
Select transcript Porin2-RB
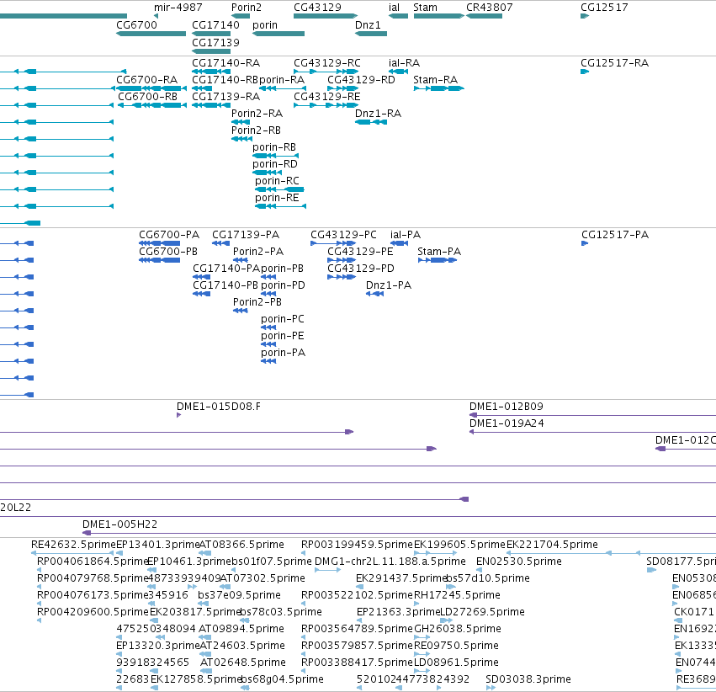click(241, 139)
